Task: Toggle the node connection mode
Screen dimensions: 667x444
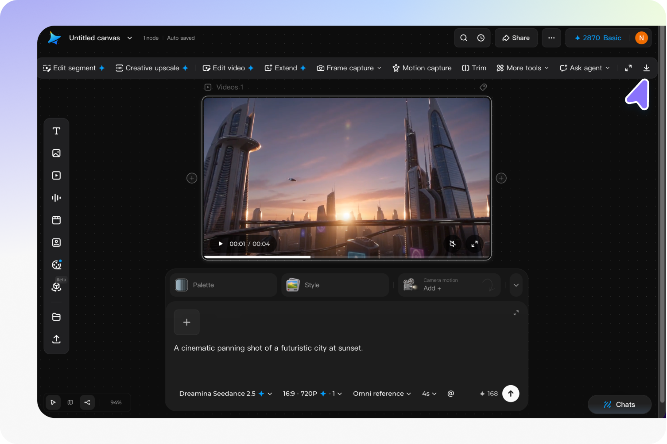Action: (87, 402)
